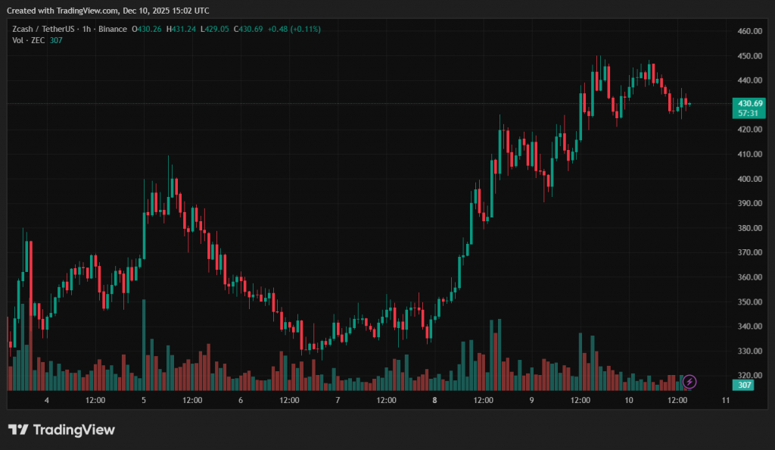Screen dimensions: 775x450
Task: Click the volume value 307 in legend
Action: pyautogui.click(x=56, y=40)
